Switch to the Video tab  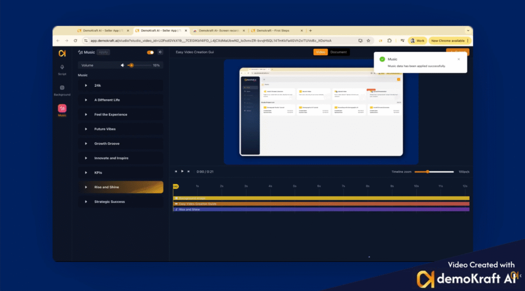320,52
